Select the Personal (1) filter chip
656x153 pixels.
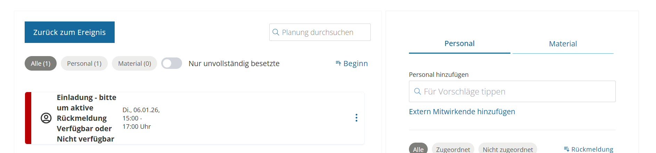click(84, 63)
